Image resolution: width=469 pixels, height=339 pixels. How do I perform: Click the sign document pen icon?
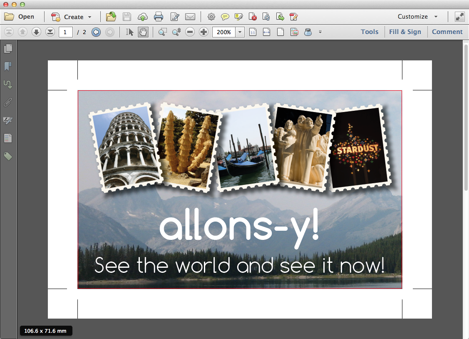point(175,17)
